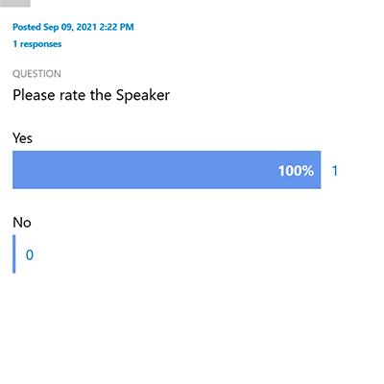Click the 2021 year in posted date
384x384 pixels.
(x=86, y=27)
